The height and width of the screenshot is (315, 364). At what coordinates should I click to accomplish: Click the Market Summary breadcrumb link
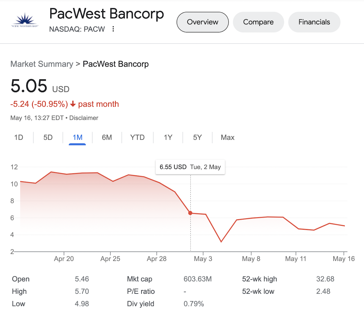(42, 64)
